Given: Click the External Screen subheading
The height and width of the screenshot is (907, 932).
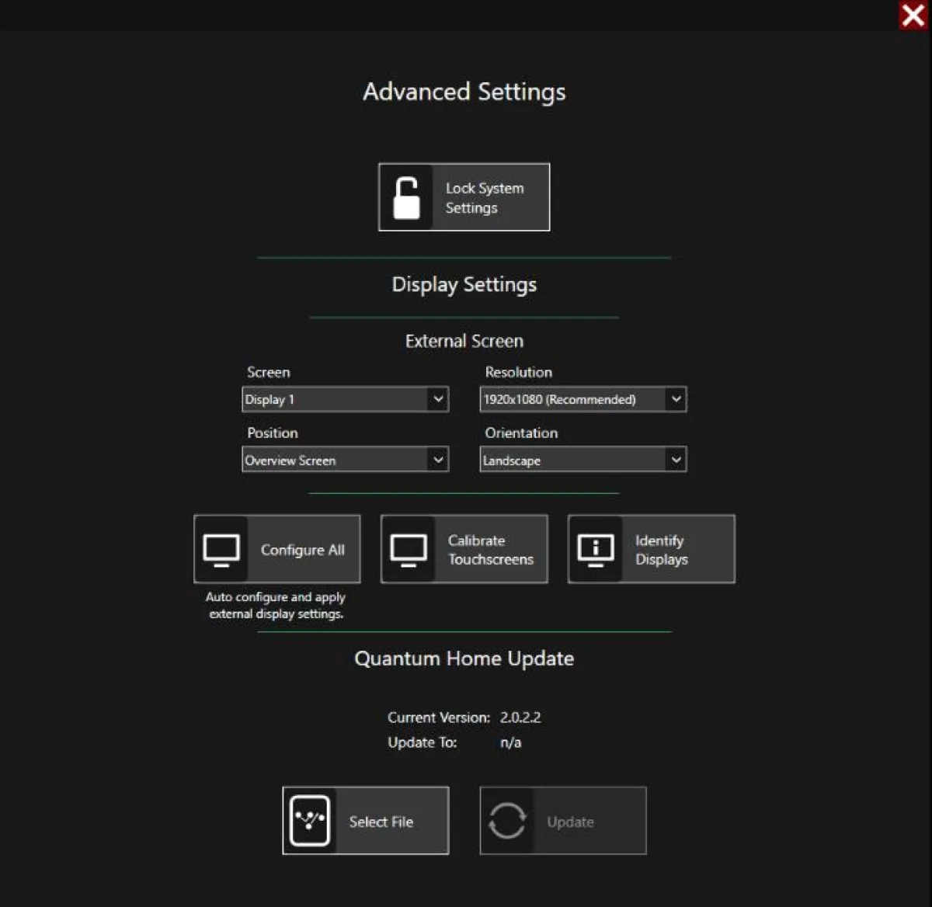Looking at the screenshot, I should pyautogui.click(x=464, y=341).
